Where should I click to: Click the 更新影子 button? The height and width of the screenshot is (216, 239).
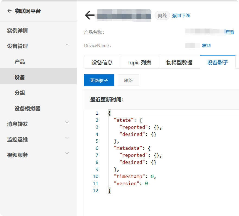click(99, 80)
